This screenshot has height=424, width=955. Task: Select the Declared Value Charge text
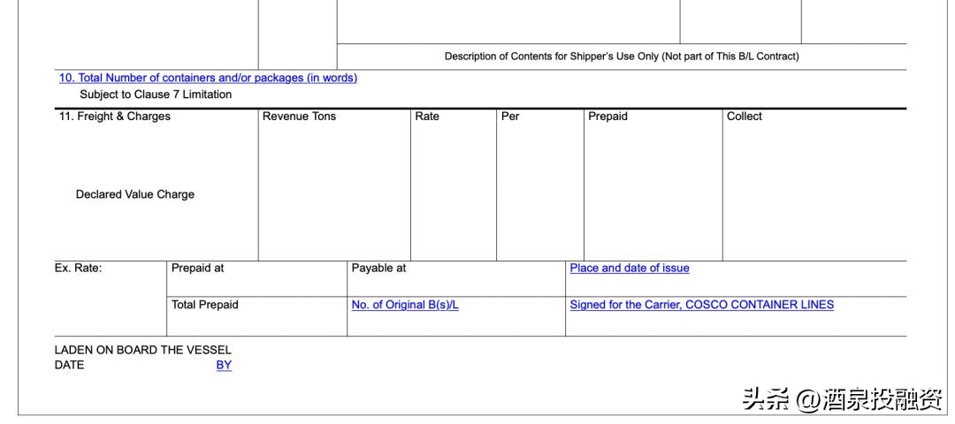pos(135,194)
